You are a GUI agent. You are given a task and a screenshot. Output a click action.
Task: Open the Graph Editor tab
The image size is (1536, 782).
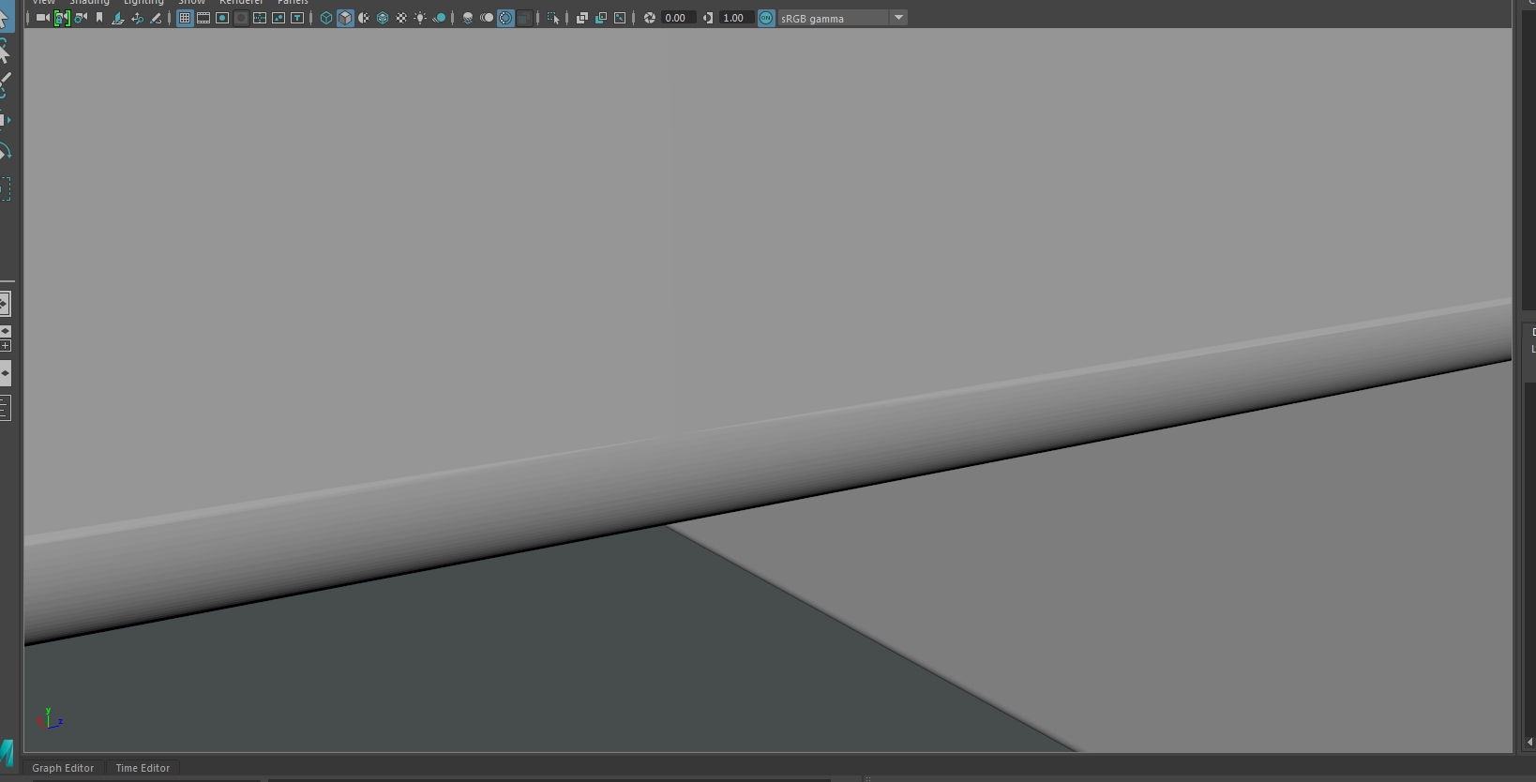[63, 768]
